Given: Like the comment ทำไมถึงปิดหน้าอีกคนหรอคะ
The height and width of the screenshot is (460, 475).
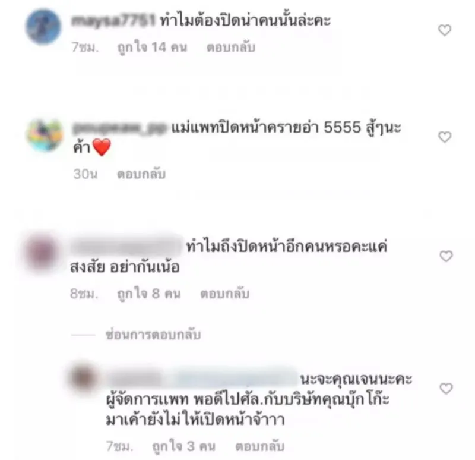Looking at the screenshot, I should pyautogui.click(x=446, y=256).
